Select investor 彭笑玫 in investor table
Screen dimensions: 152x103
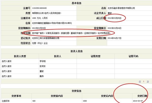[x=43, y=66]
